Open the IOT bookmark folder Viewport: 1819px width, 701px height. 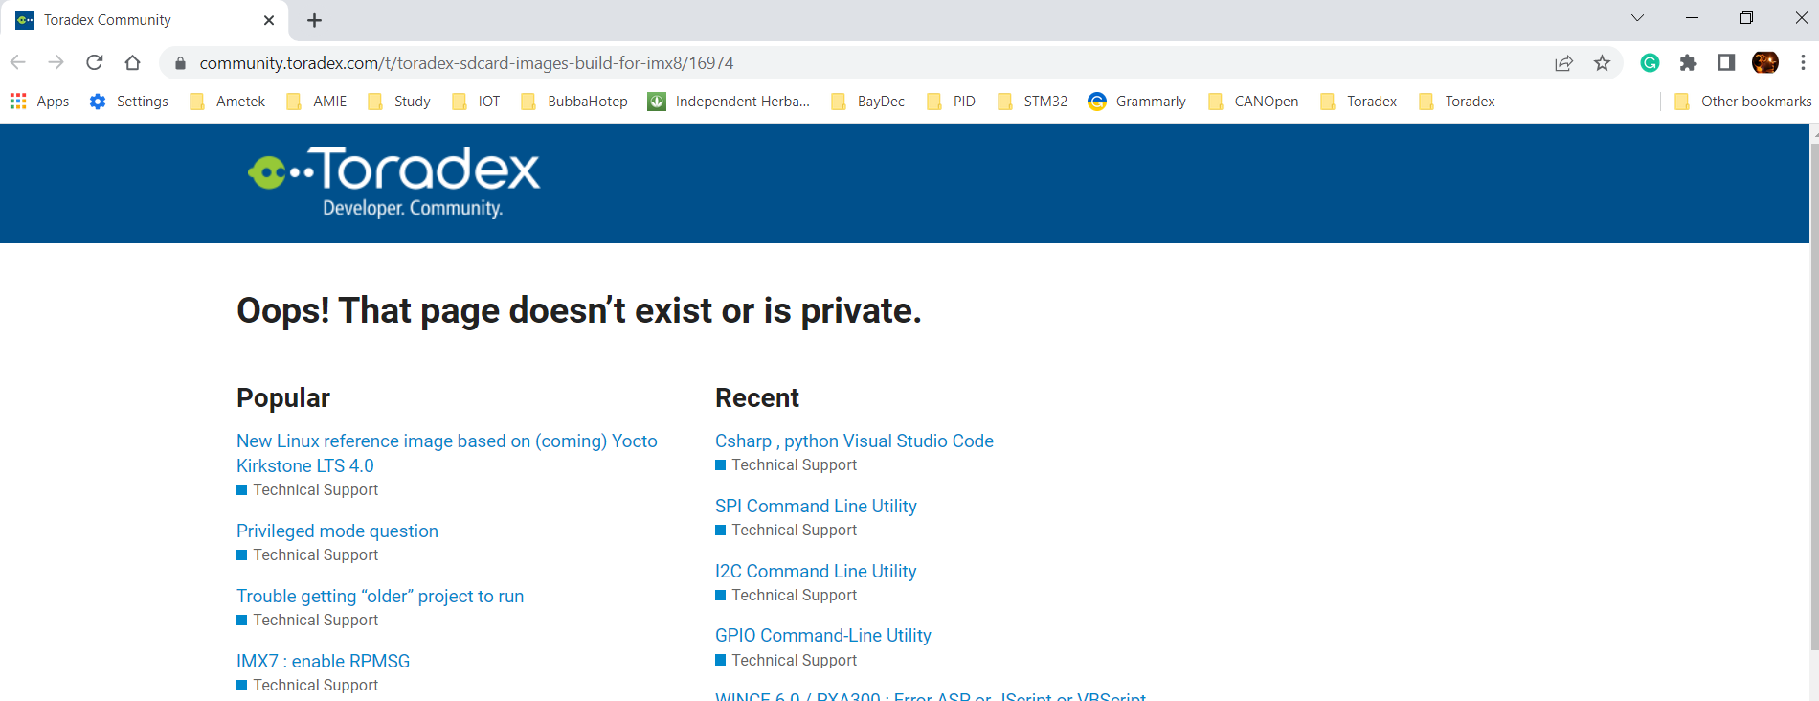[475, 102]
